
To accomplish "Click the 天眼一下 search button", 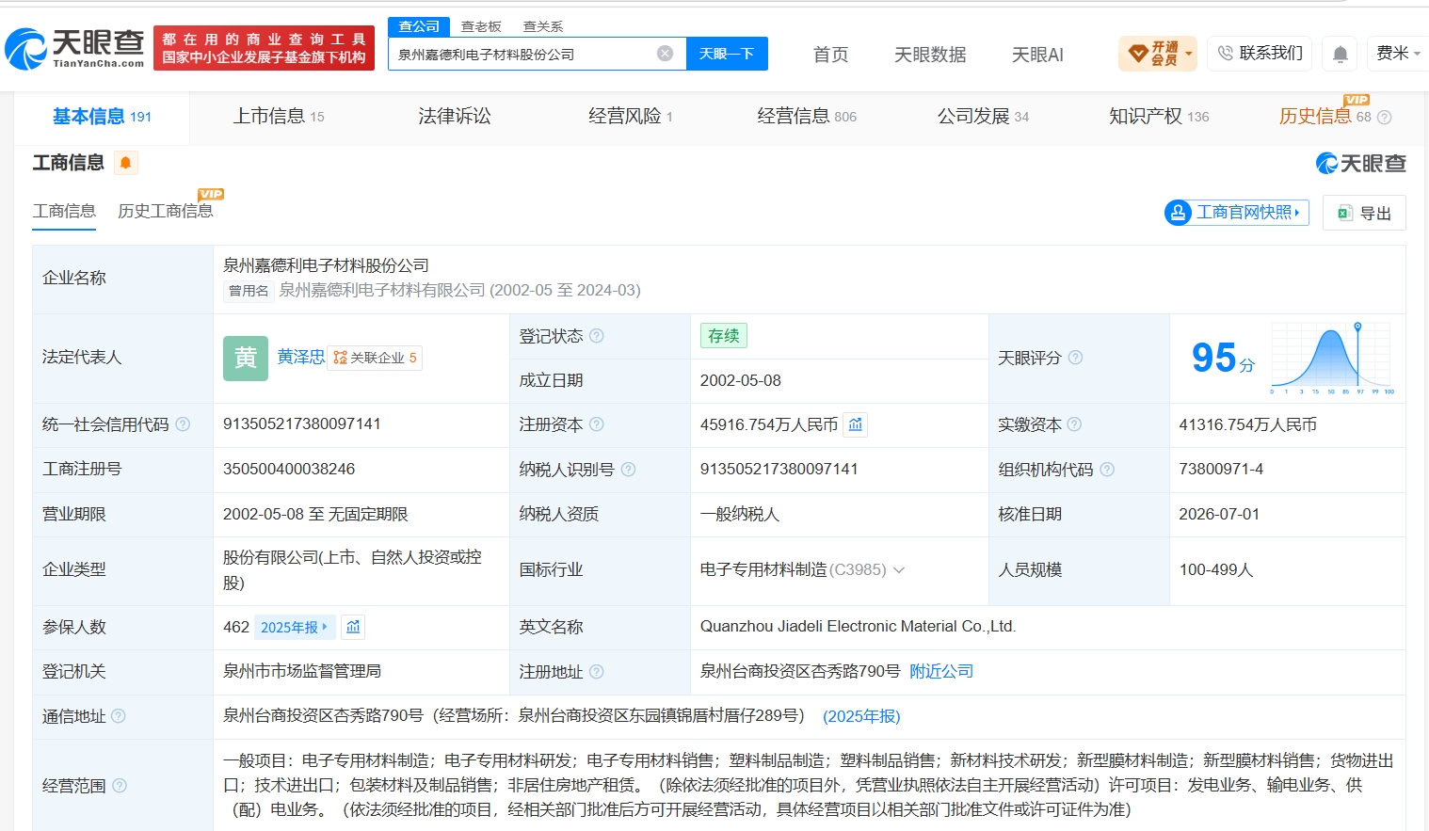I will pyautogui.click(x=727, y=54).
